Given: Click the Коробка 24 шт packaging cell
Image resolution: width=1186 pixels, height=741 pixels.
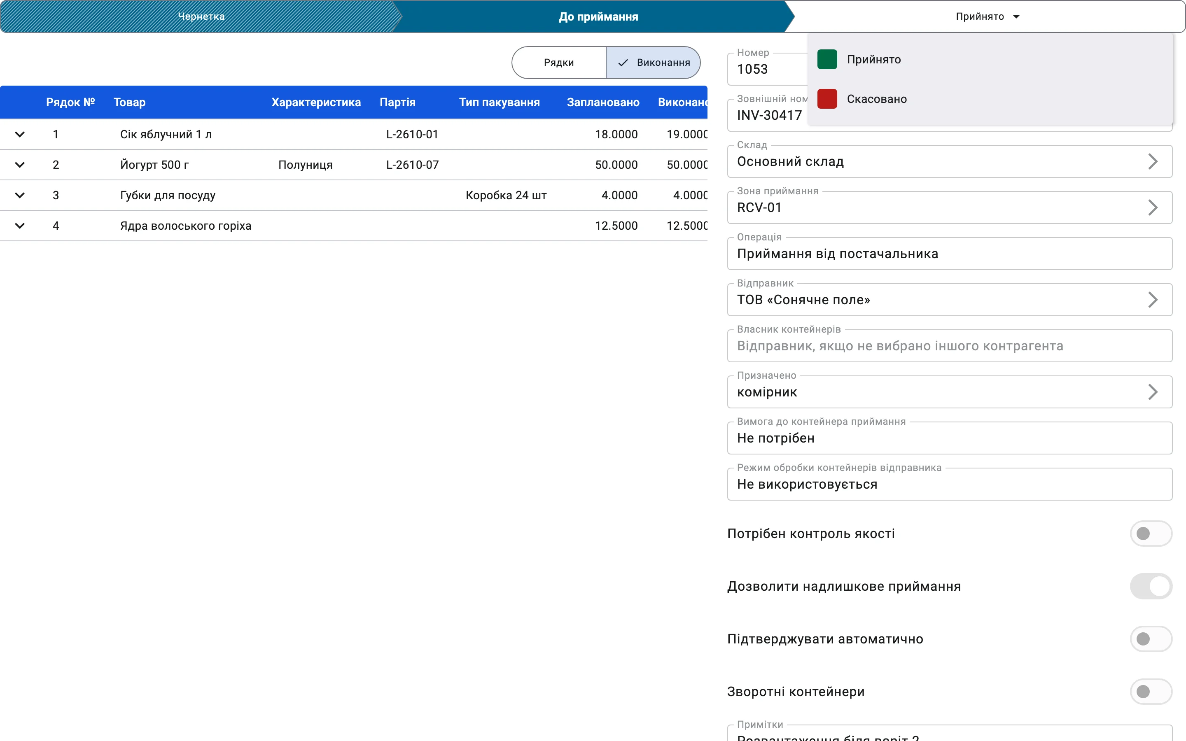Looking at the screenshot, I should point(506,195).
